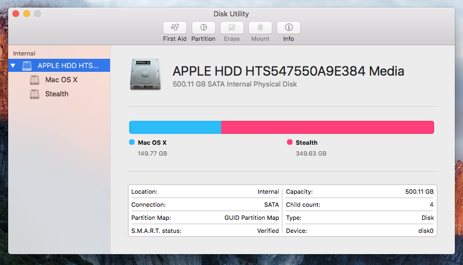463x265 pixels.
Task: Collapse the APPLE HDD disclosure triangle
Action: click(13, 65)
